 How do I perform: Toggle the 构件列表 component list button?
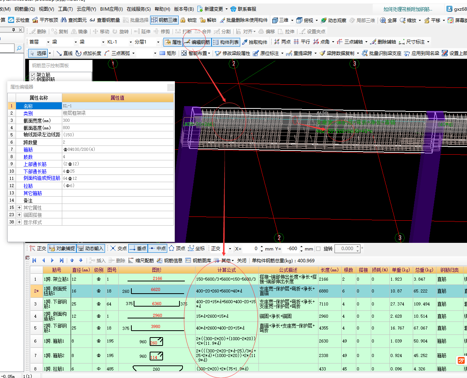(226, 42)
